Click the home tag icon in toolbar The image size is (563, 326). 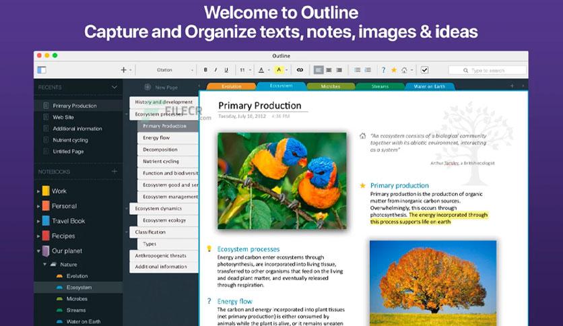[x=404, y=70]
